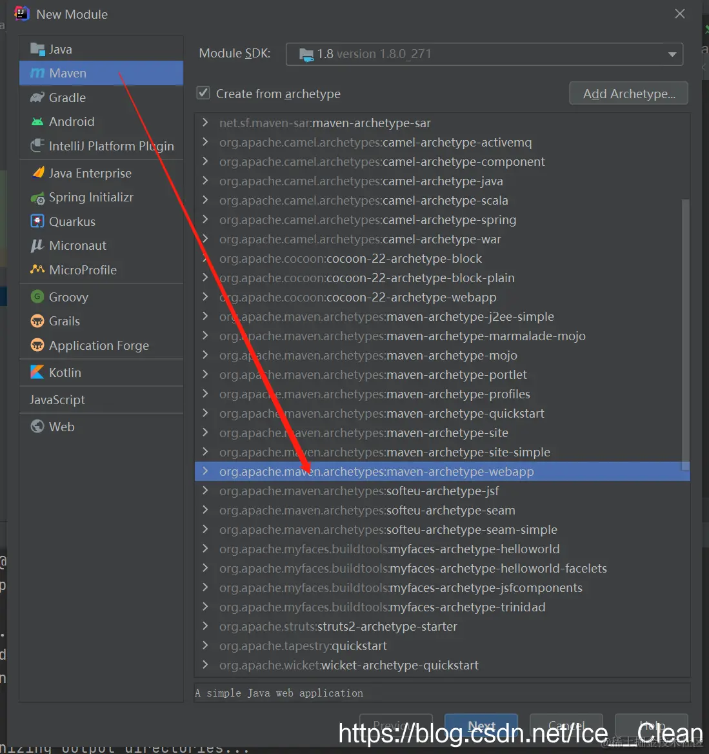The height and width of the screenshot is (754, 709).
Task: Click the IntelliJ IDEA logo in title bar
Action: [22, 14]
